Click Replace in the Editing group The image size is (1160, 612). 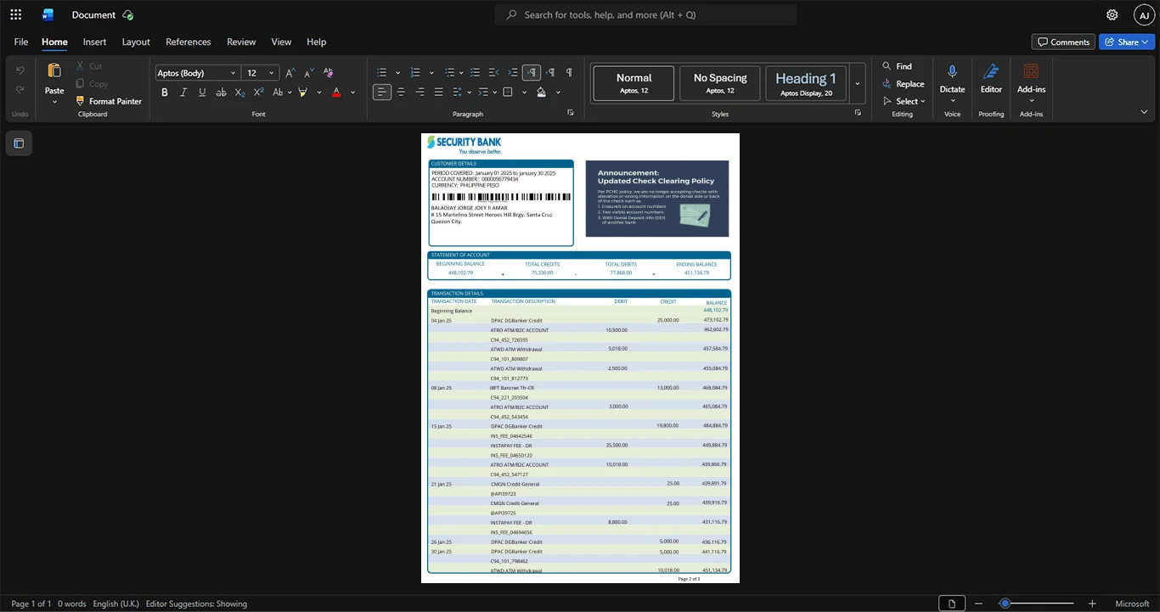pyautogui.click(x=903, y=84)
